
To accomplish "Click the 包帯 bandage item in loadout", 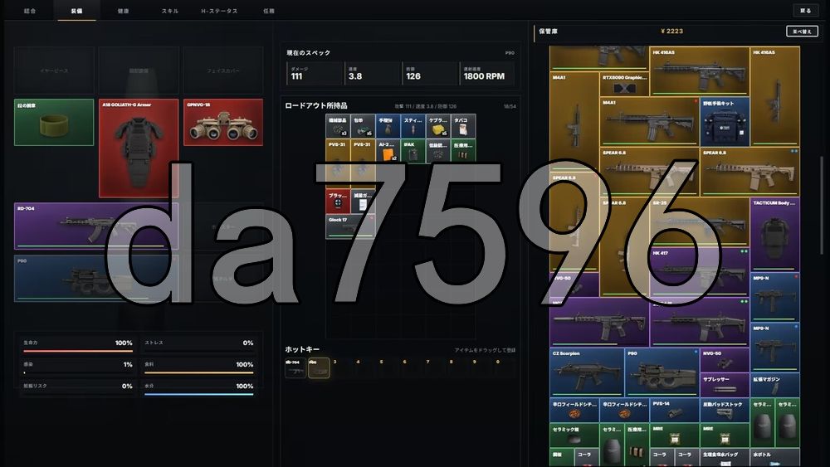I will tap(363, 126).
